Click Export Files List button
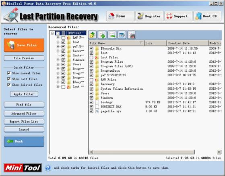Viewport: 225px width, 176px height. [x=24, y=122]
